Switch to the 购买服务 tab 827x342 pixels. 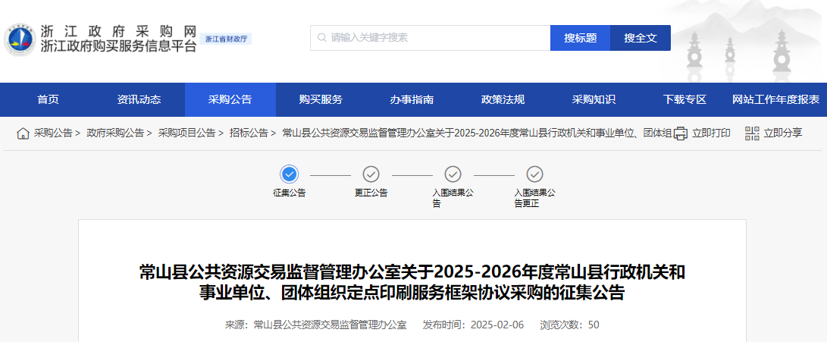coord(321,99)
